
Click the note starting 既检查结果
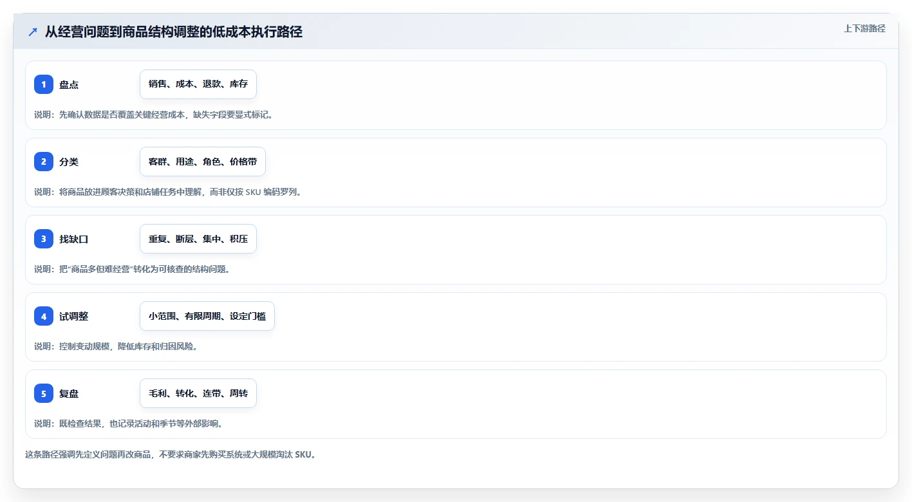129,423
